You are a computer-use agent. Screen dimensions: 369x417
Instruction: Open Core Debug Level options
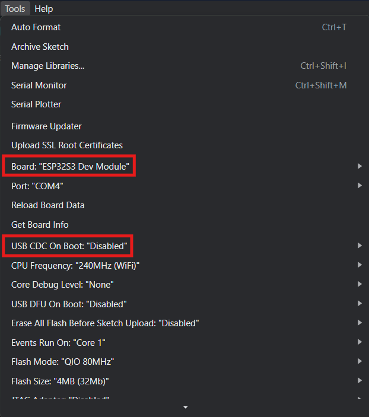[62, 285]
